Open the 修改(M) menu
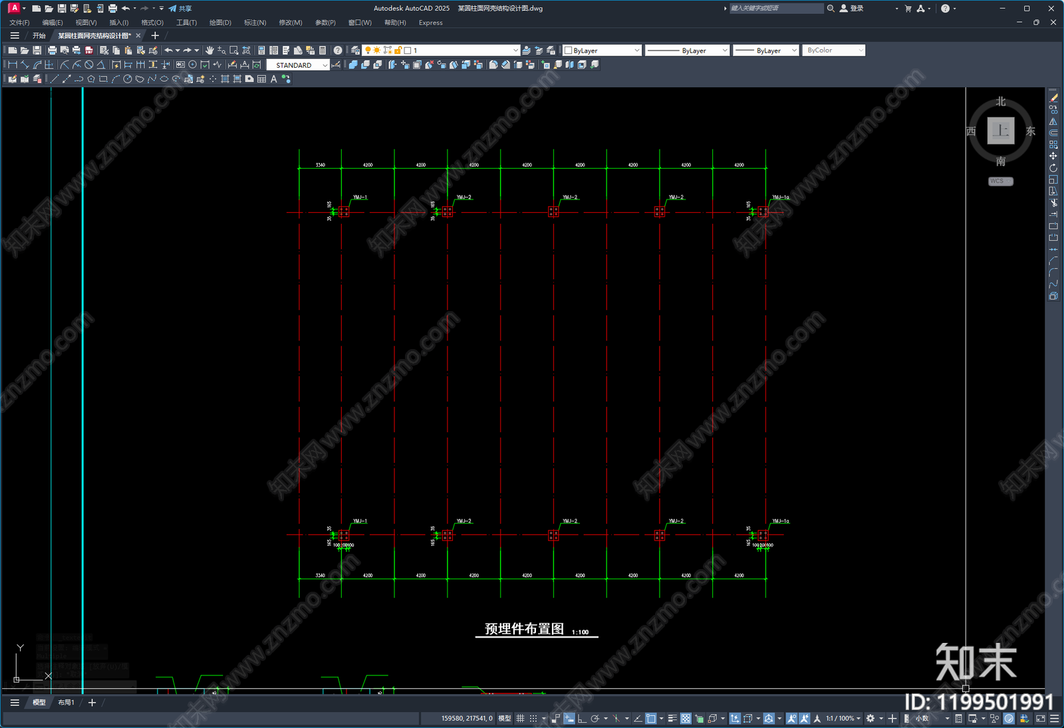The width and height of the screenshot is (1064, 728). [x=290, y=23]
